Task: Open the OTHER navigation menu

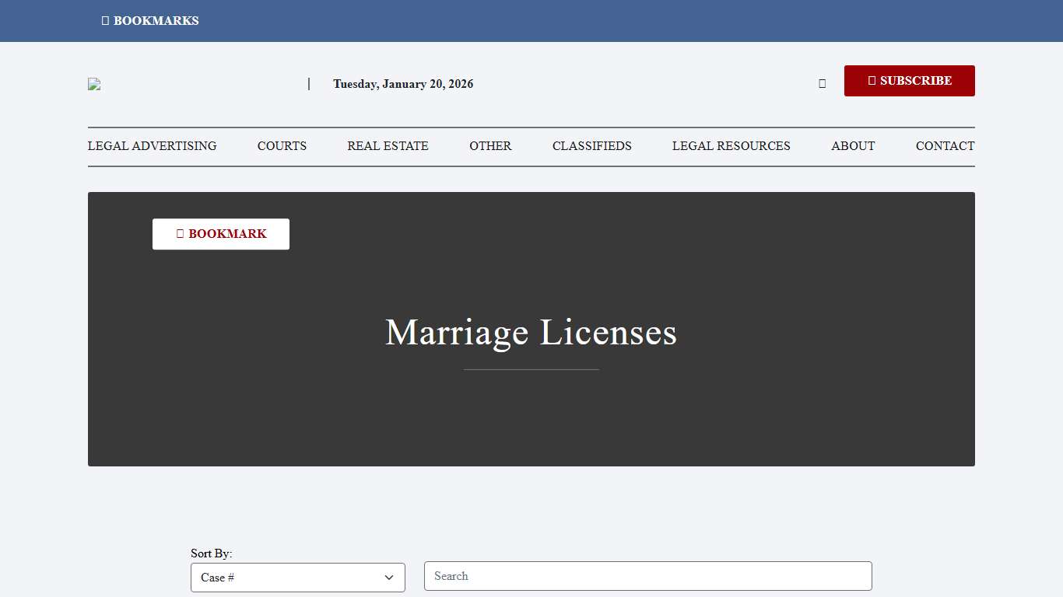Action: click(490, 146)
